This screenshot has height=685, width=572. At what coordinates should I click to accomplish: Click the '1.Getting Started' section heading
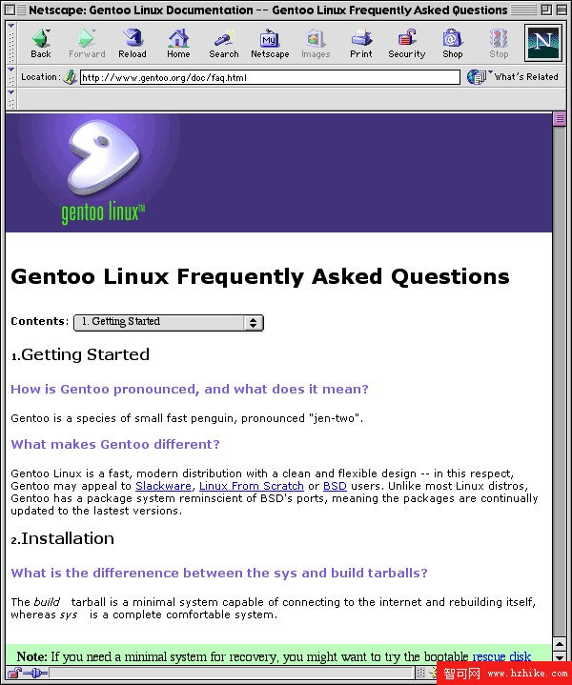coord(80,354)
